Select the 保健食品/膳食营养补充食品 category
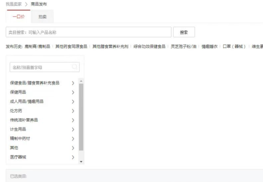 (35, 83)
